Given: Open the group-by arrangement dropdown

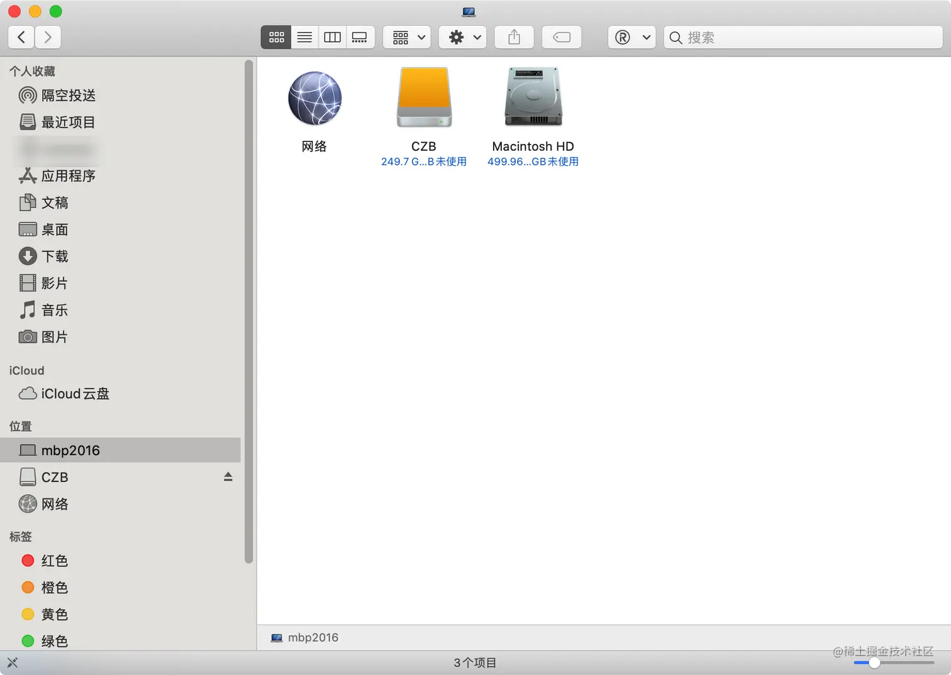Looking at the screenshot, I should (407, 37).
